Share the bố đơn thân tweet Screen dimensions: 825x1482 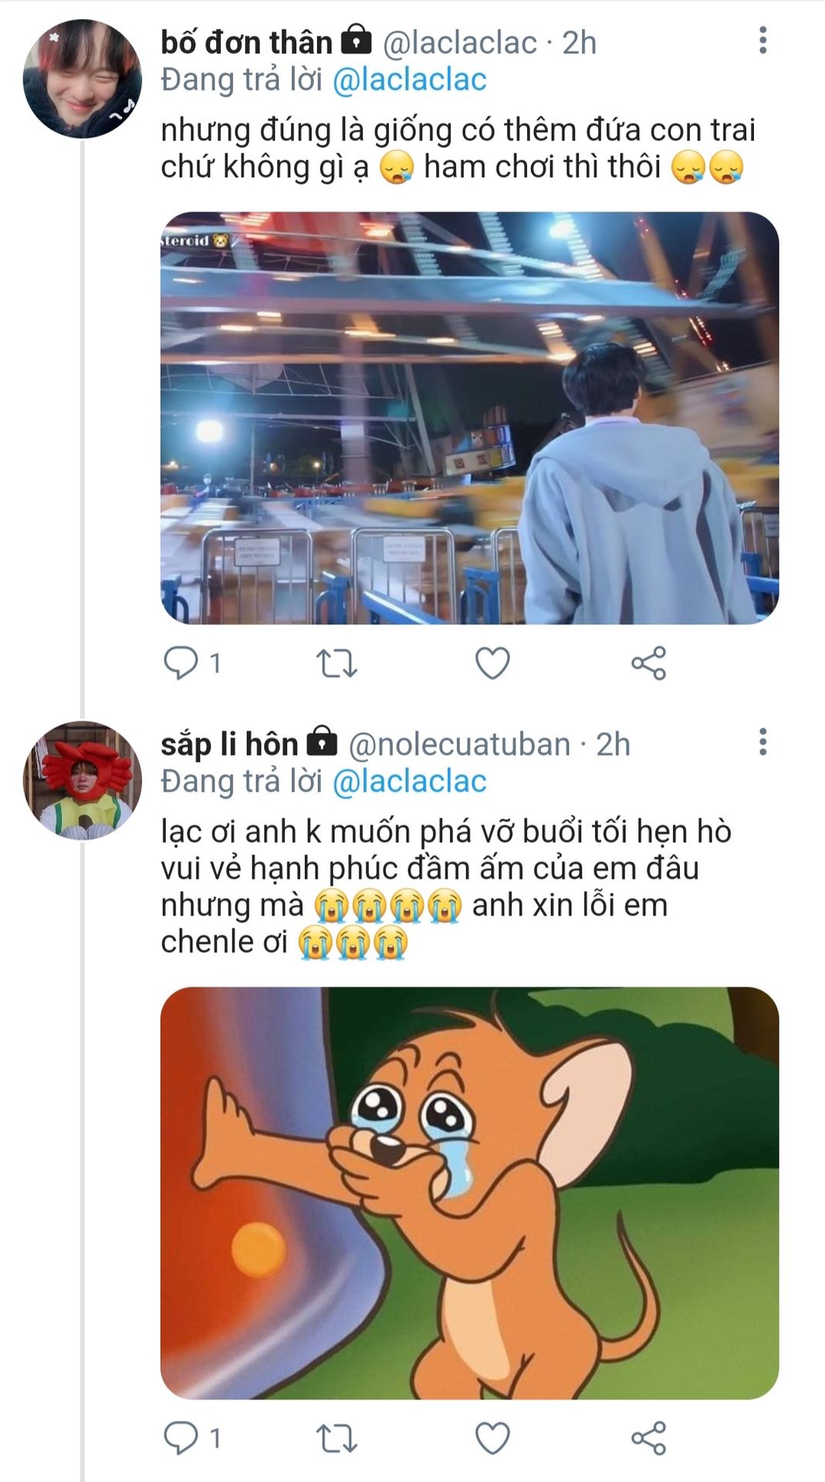point(648,662)
